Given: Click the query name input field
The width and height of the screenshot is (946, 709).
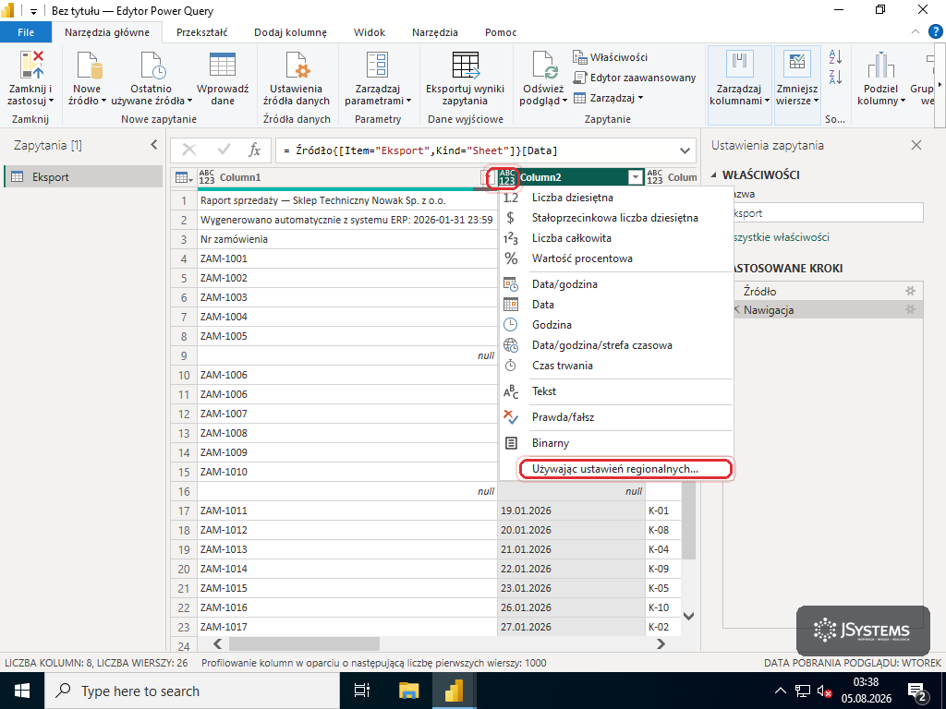Looking at the screenshot, I should [828, 213].
